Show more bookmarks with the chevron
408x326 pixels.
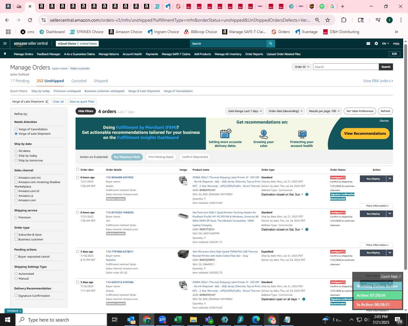397,32
